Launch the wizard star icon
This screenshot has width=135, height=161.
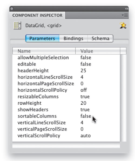coord(123,25)
